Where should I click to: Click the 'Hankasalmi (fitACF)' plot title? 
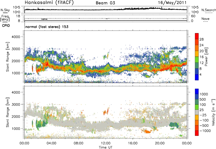tap(49, 2)
